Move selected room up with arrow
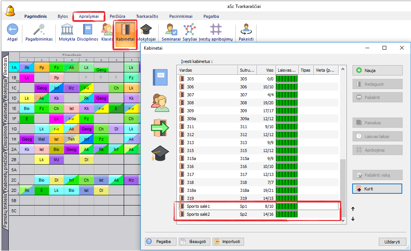 point(353,209)
